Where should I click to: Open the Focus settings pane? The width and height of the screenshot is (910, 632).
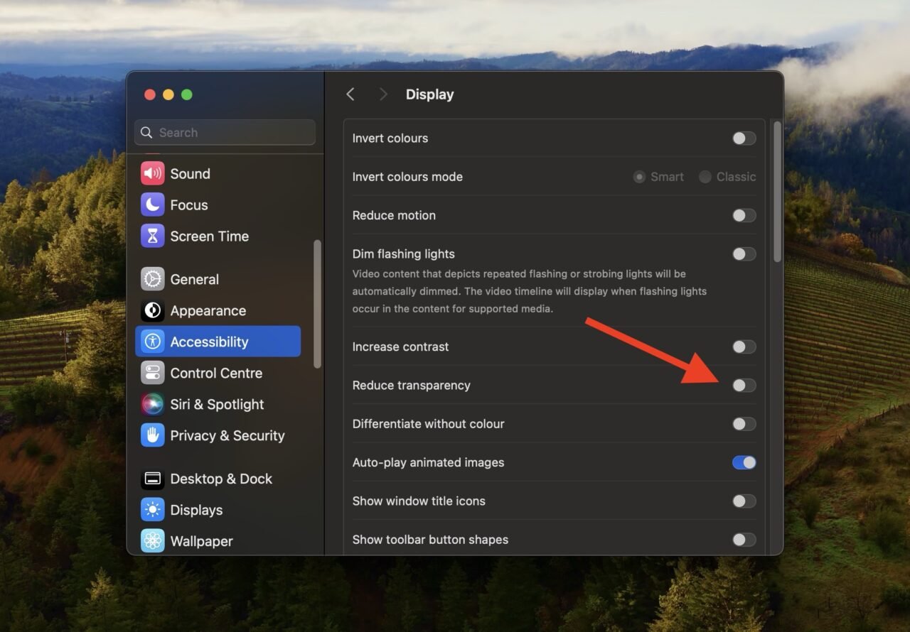pyautogui.click(x=218, y=205)
